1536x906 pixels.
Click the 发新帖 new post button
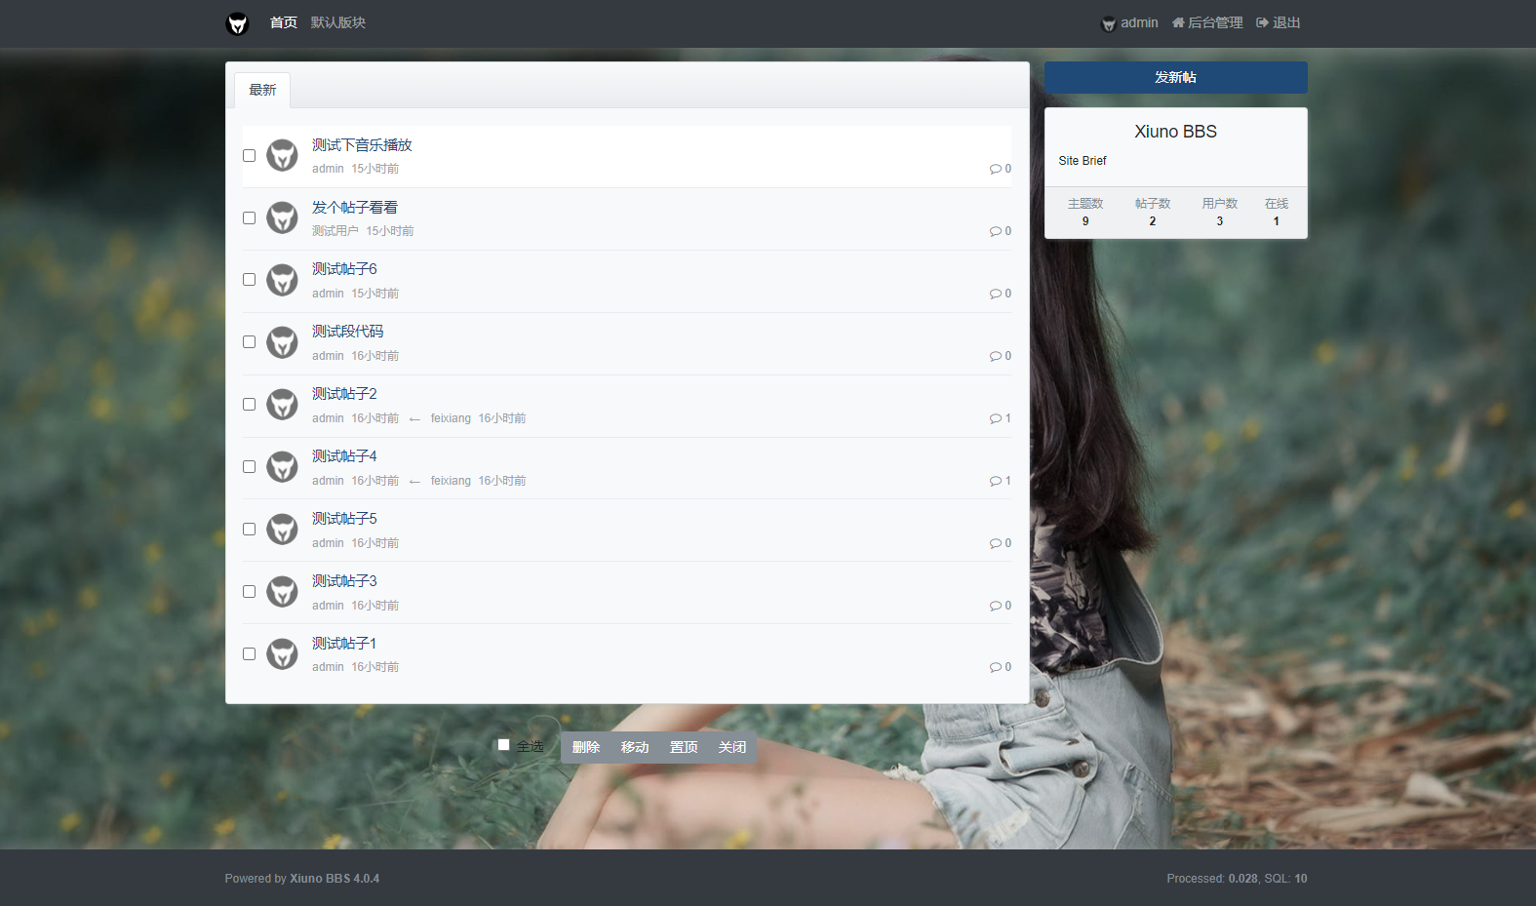(1175, 77)
